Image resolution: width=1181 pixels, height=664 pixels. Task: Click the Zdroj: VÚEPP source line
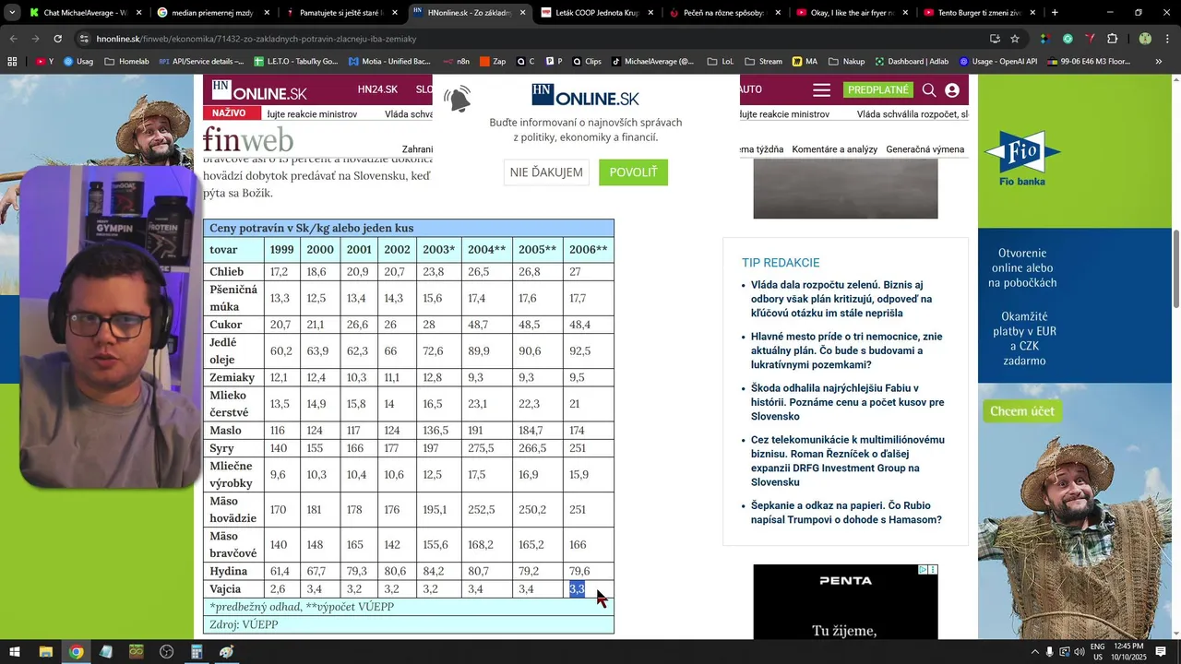coord(244,624)
